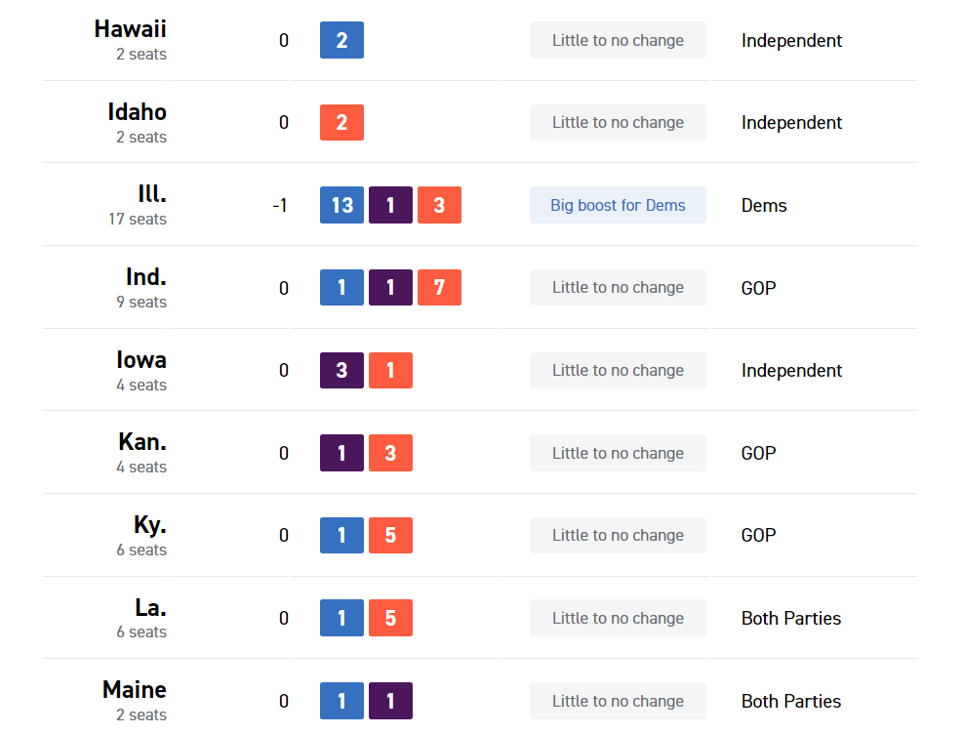Click the Maine state label
Image resolution: width=962 pixels, height=734 pixels.
pos(135,690)
